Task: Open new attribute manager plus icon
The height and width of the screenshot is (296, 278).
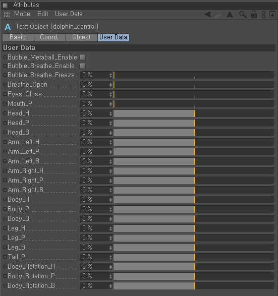Action: [x=272, y=15]
